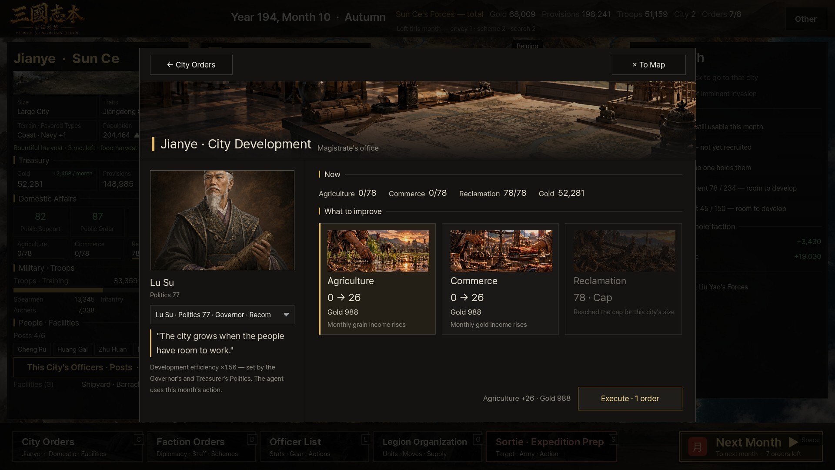The width and height of the screenshot is (835, 470).
Task: Go back to City Orders
Action: [191, 65]
